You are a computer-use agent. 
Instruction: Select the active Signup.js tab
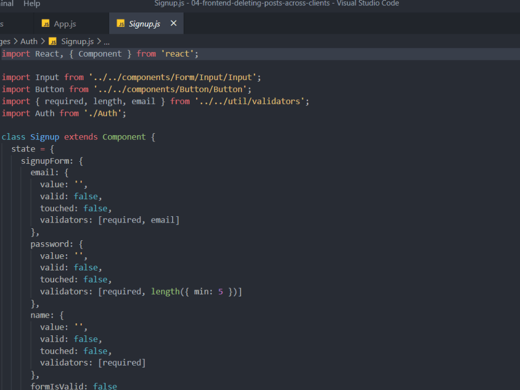146,23
